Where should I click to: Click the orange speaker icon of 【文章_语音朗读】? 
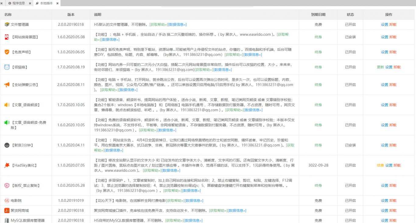click(x=7, y=105)
